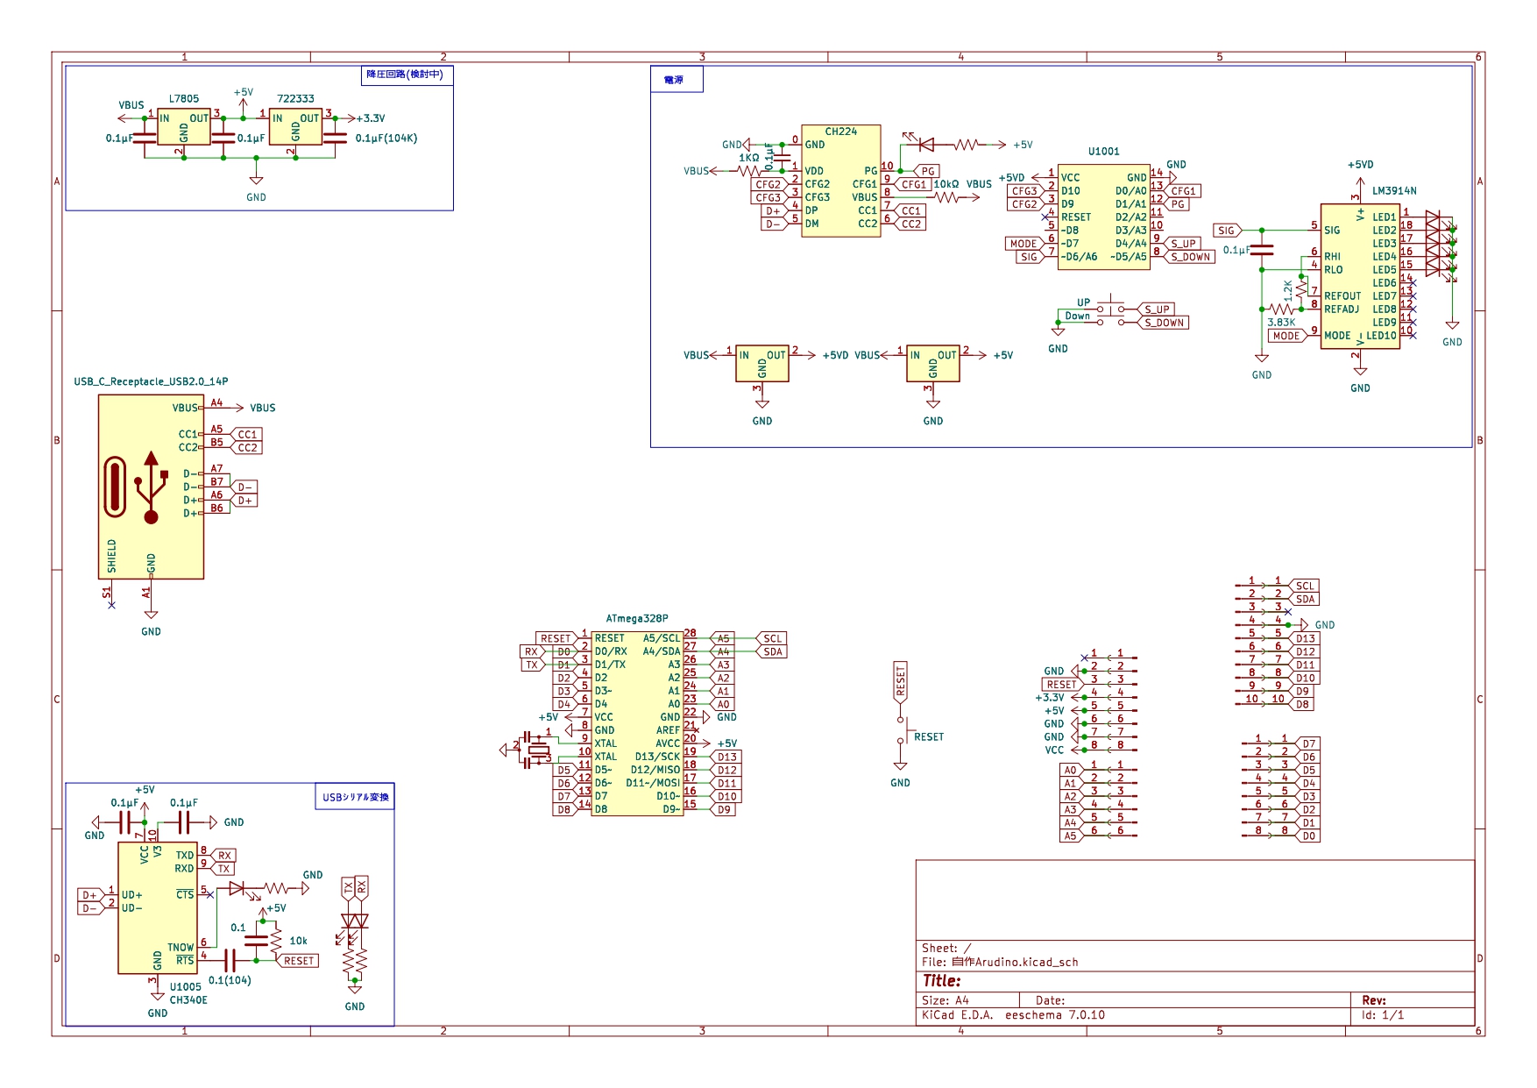The width and height of the screenshot is (1537, 1088).
Task: Click the USB_C_Receptacle_USB2.0_14P name text
Action: (x=151, y=381)
